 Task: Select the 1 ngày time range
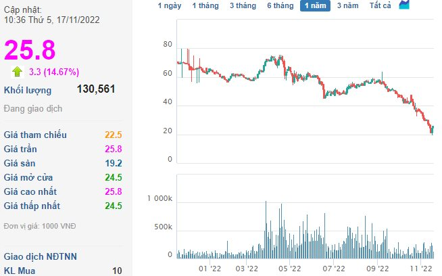pyautogui.click(x=169, y=6)
